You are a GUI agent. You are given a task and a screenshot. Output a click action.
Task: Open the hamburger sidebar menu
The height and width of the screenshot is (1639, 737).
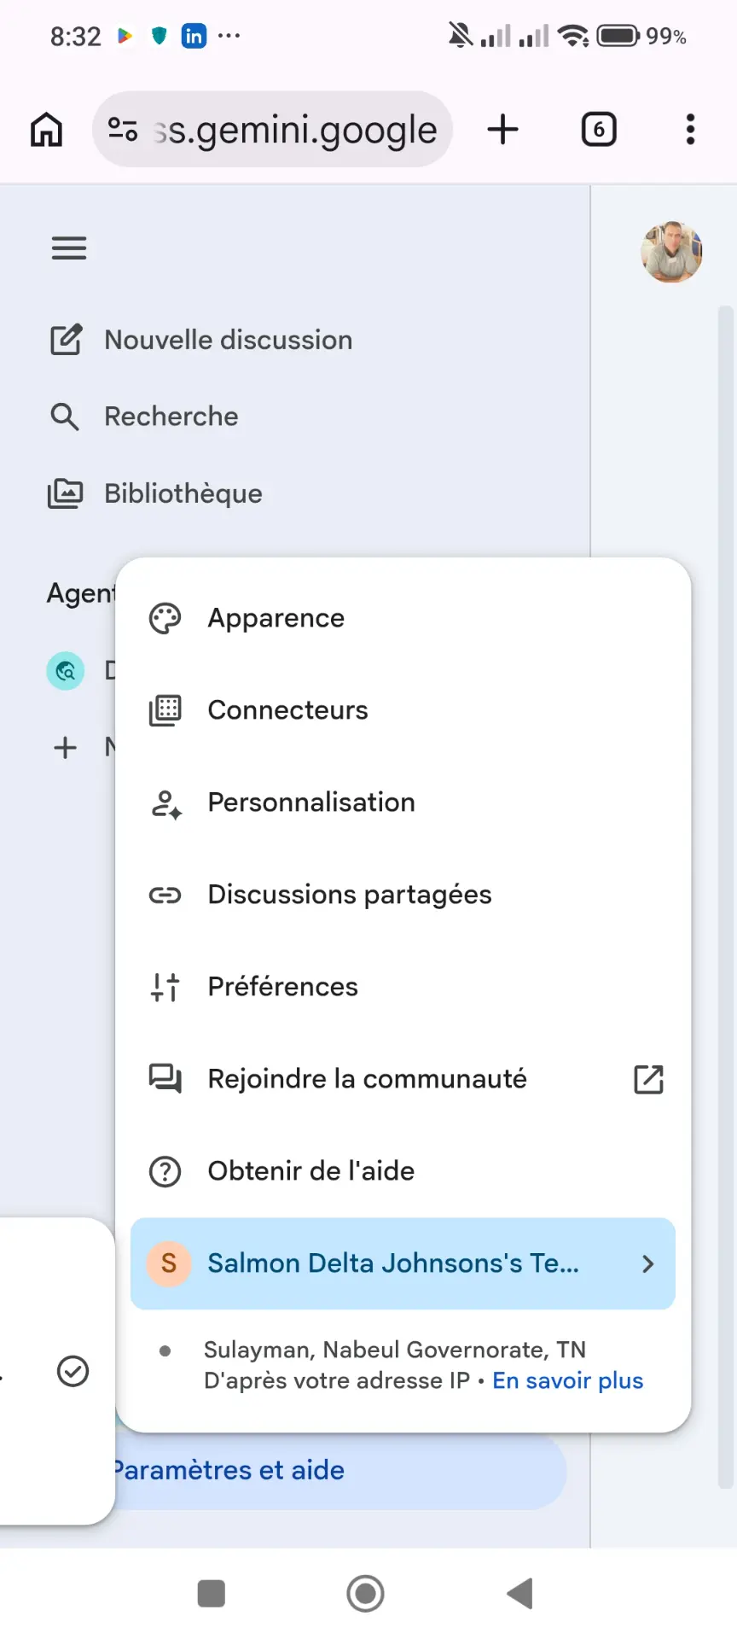click(69, 248)
